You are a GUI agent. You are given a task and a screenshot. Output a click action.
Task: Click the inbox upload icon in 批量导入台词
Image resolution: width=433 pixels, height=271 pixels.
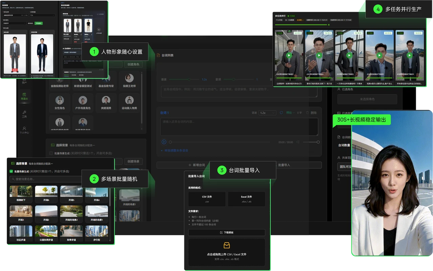pos(227,246)
